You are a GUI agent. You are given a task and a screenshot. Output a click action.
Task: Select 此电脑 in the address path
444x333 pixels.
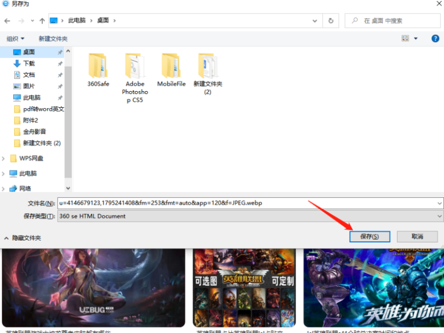(x=77, y=20)
